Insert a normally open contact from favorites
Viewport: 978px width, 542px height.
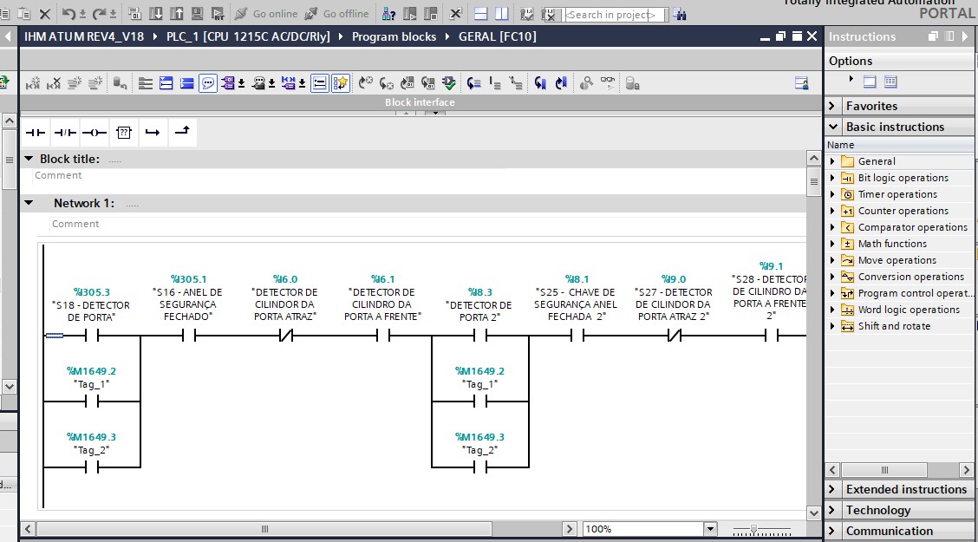(35, 133)
